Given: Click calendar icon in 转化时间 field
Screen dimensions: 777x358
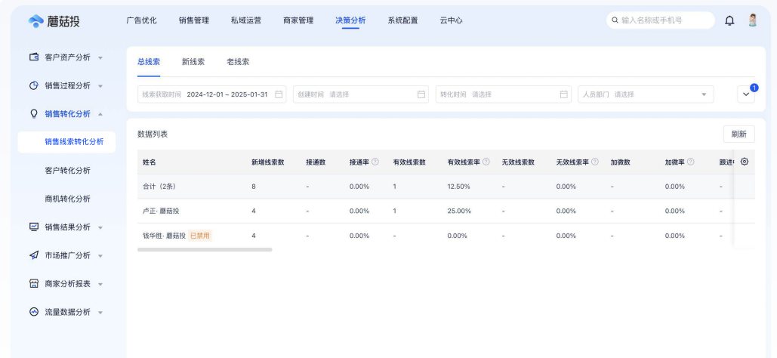Looking at the screenshot, I should coord(564,94).
